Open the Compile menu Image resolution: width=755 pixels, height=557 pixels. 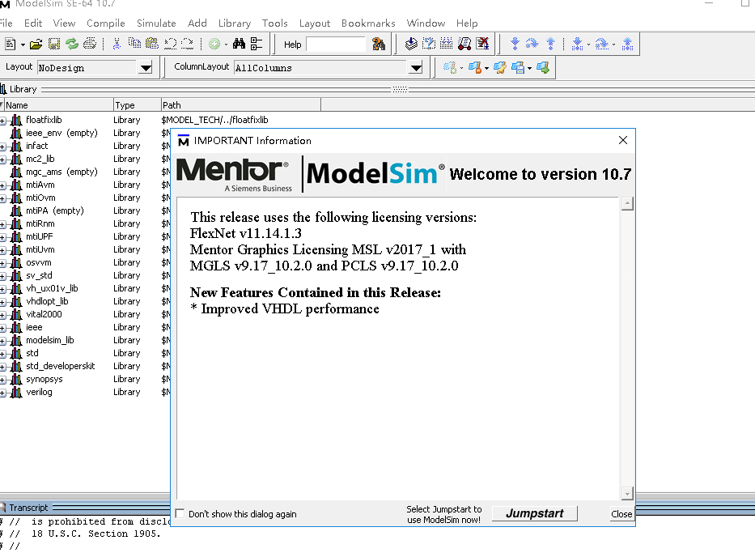(105, 23)
